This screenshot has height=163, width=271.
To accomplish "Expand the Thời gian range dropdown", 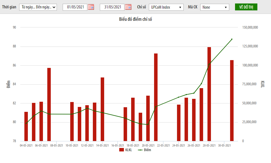I will pyautogui.click(x=38, y=7).
